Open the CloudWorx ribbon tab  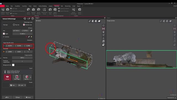(x=17, y=6)
